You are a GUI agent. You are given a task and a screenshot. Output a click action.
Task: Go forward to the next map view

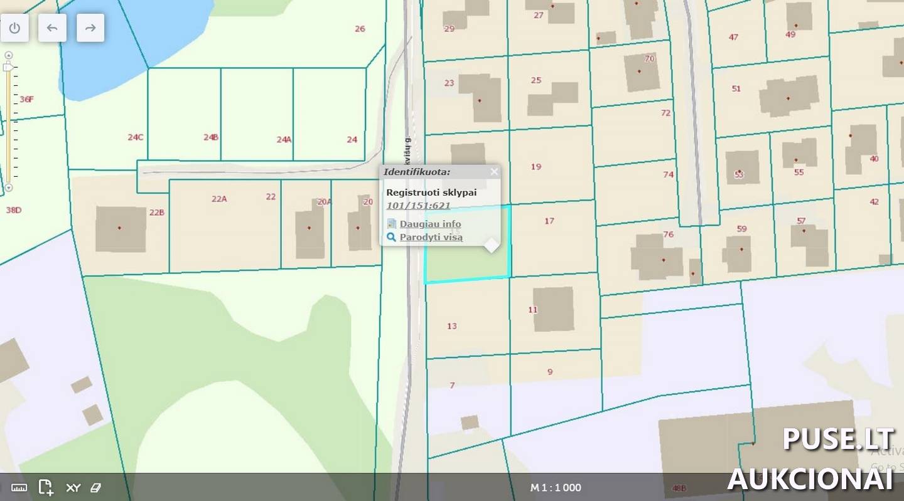click(90, 28)
